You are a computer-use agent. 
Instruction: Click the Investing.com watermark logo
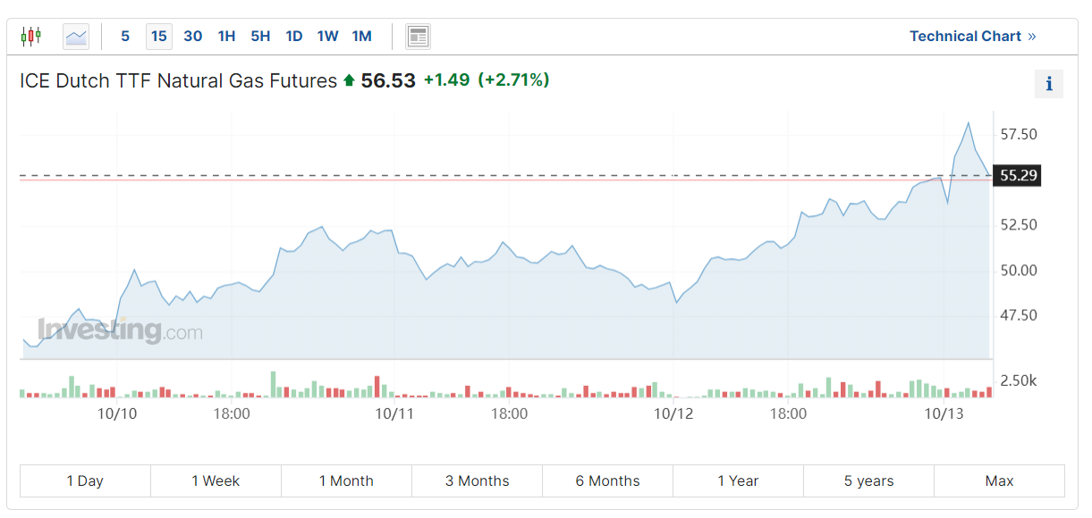pyautogui.click(x=120, y=330)
